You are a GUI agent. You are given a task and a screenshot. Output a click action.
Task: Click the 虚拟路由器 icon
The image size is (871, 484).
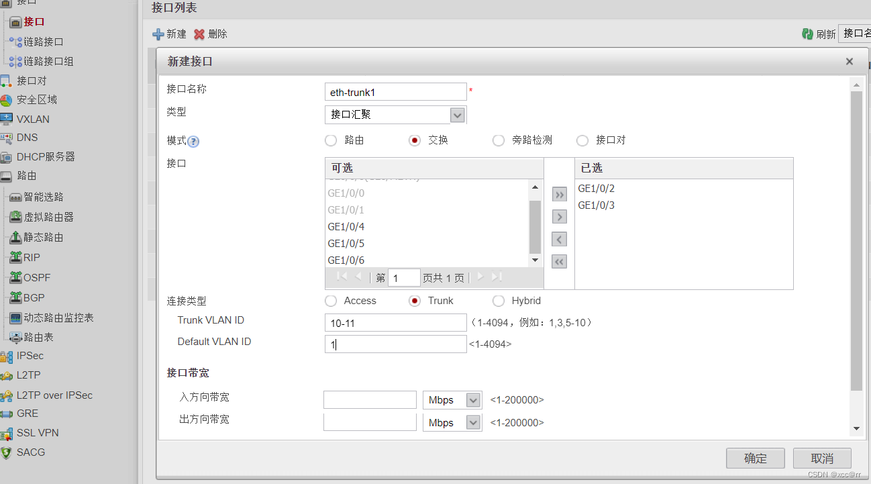[x=16, y=217]
